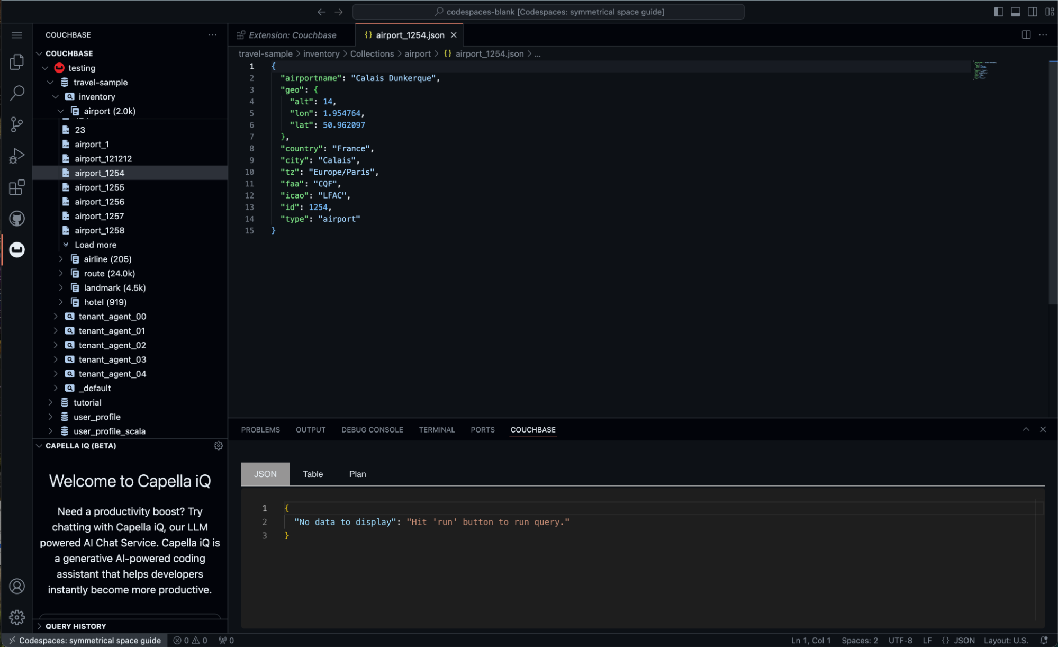Show query results as Table
Screen dimensions: 1058x648
pos(313,474)
